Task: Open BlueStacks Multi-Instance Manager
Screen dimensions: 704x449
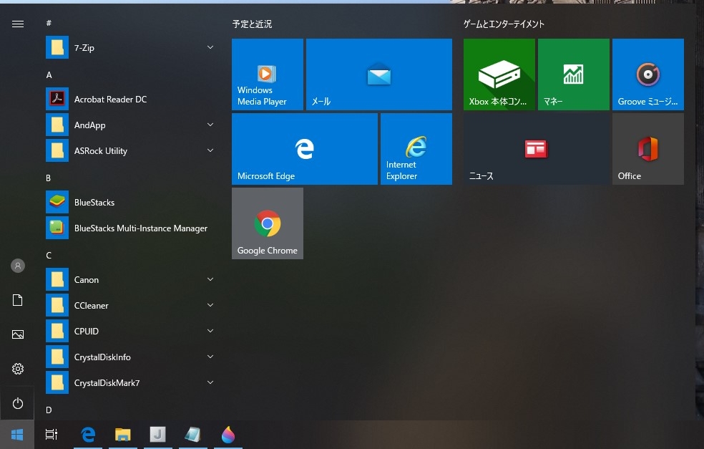Action: click(x=130, y=228)
